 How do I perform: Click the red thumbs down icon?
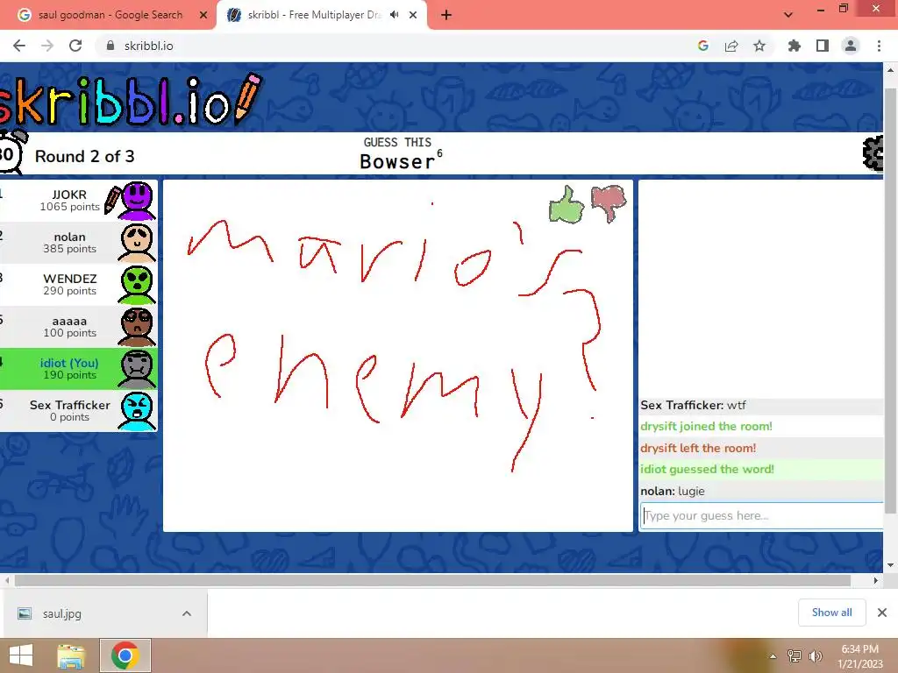click(x=609, y=203)
